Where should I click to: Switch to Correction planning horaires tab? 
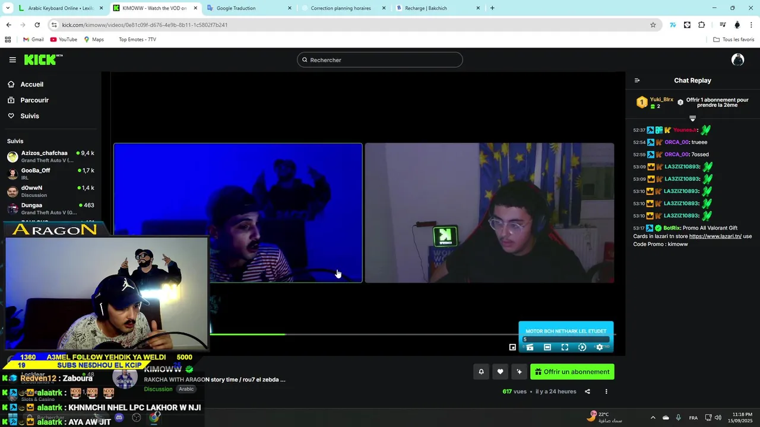[343, 8]
